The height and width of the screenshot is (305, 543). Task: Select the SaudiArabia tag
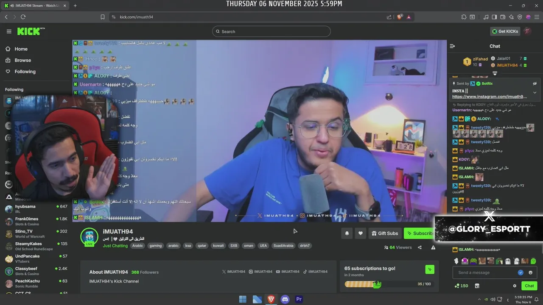coord(283,246)
